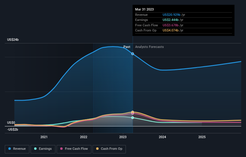Screen dimensions: 246x157
Task: Click the Cash From Op label in tooltip
Action: [146, 31]
